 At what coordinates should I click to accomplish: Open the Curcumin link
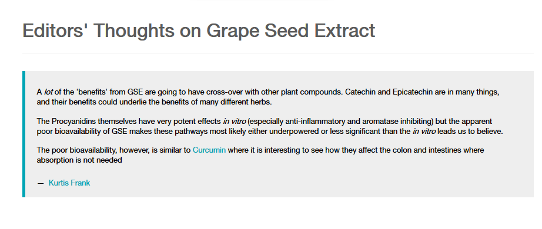tap(209, 150)
